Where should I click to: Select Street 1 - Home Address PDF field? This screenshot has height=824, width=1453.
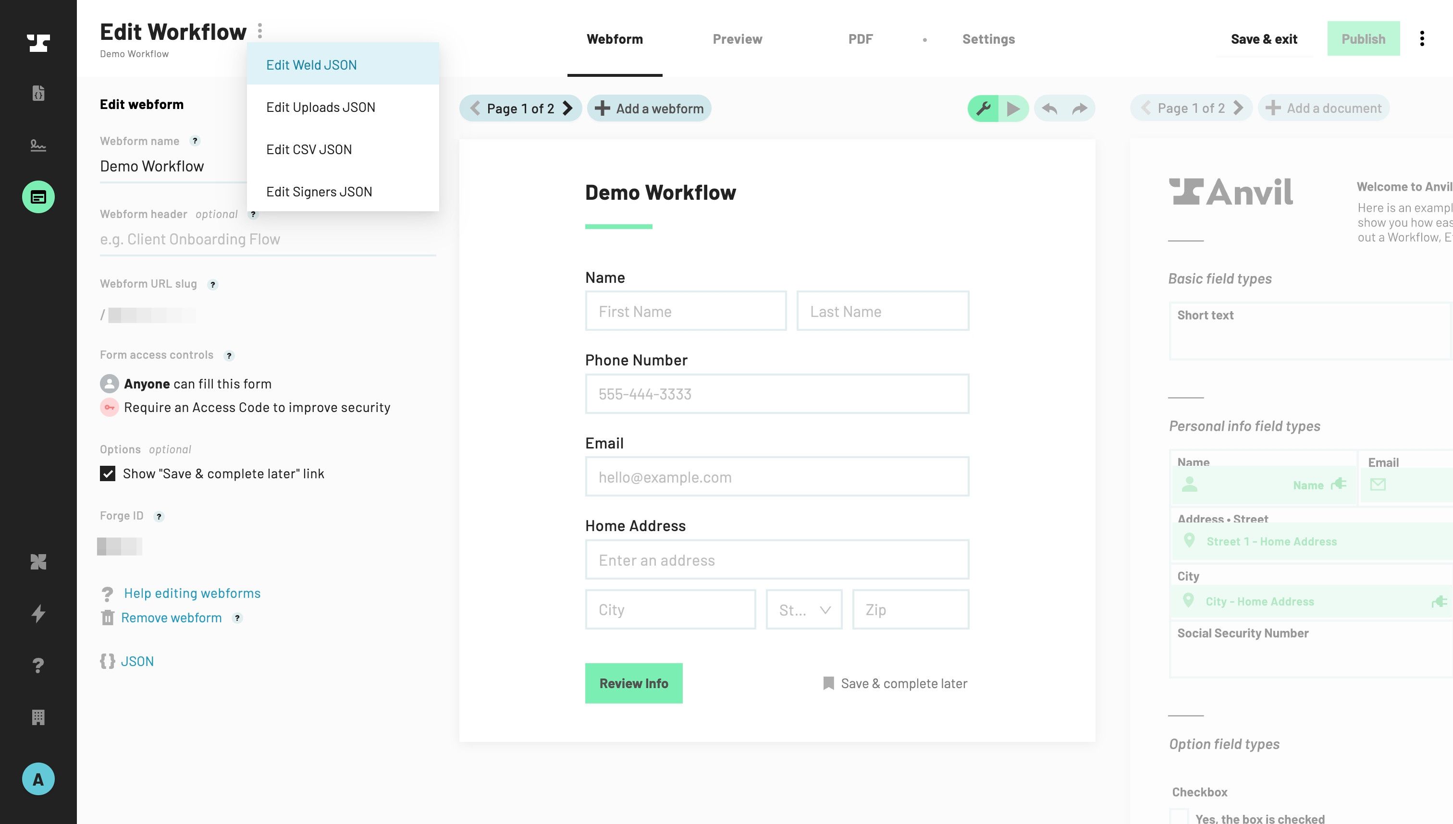(1313, 542)
